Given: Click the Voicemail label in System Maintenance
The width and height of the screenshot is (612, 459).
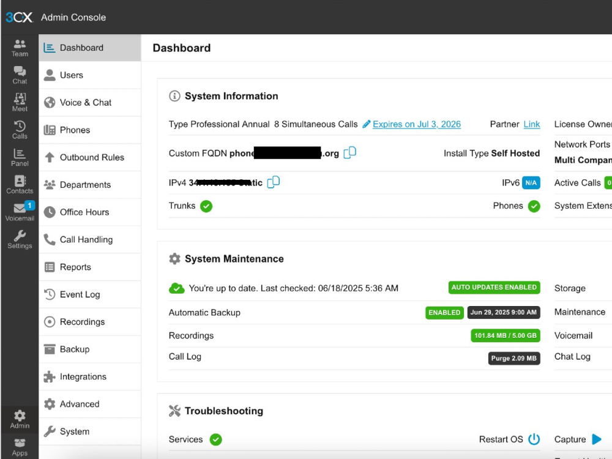Looking at the screenshot, I should [573, 335].
